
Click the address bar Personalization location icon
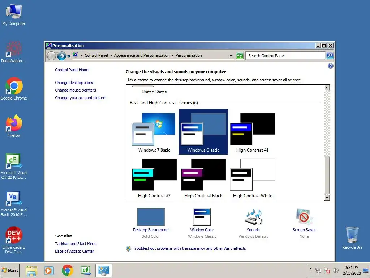75,55
